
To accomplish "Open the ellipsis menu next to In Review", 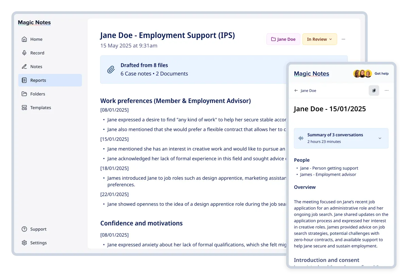I will (x=343, y=39).
